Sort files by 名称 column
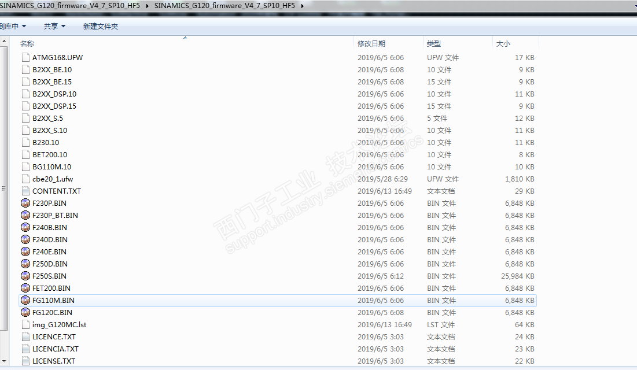 point(27,43)
